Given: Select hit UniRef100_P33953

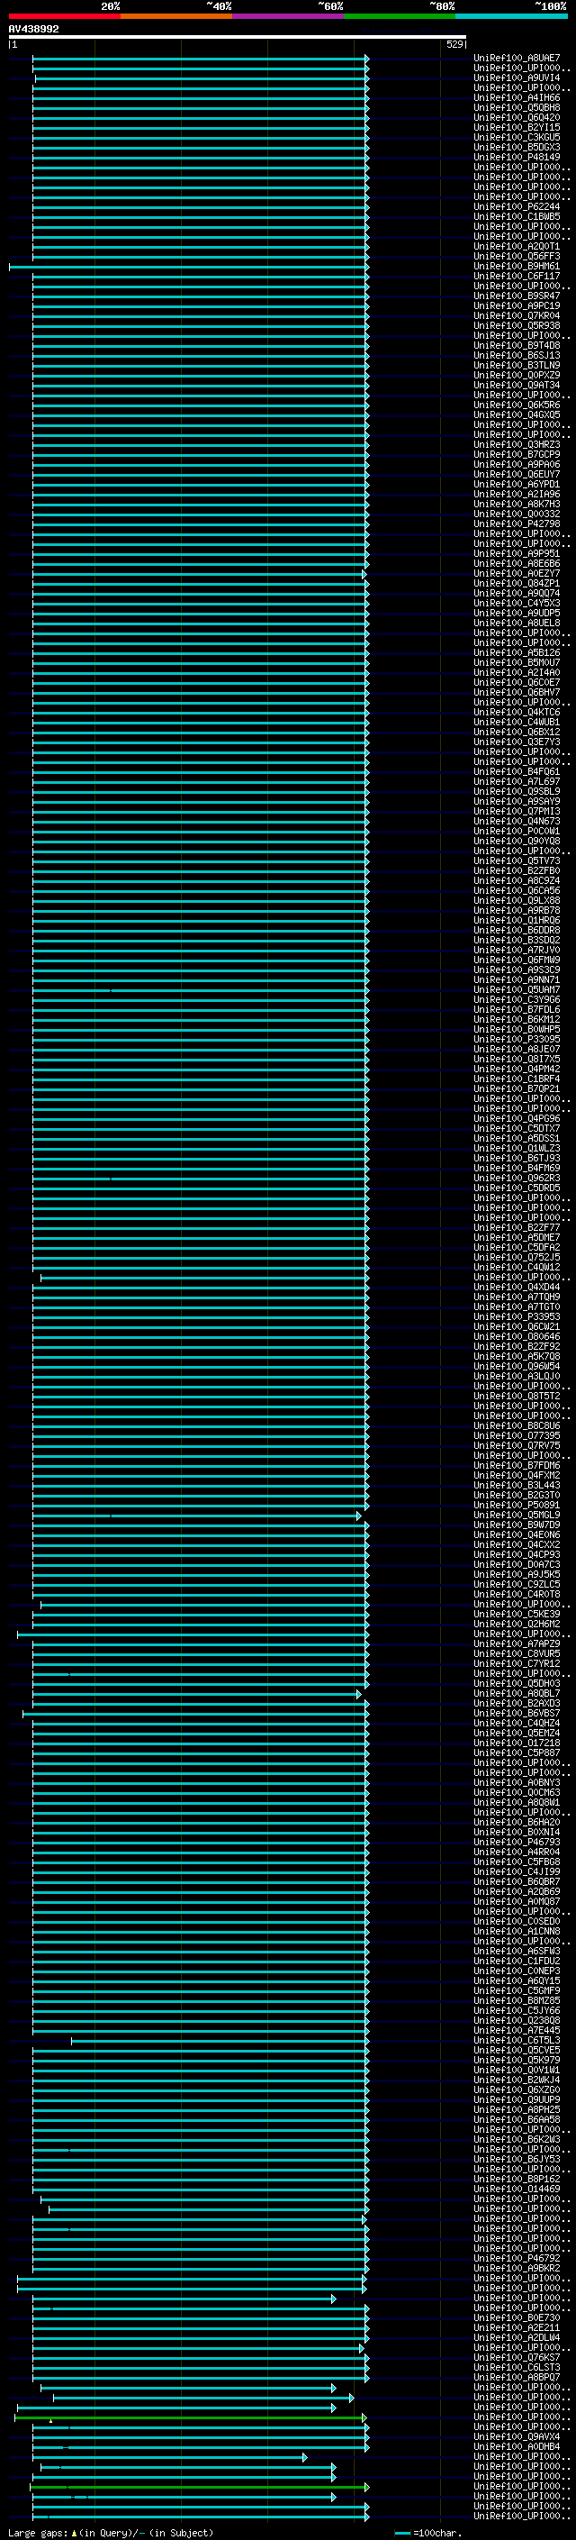Looking at the screenshot, I should [517, 1316].
